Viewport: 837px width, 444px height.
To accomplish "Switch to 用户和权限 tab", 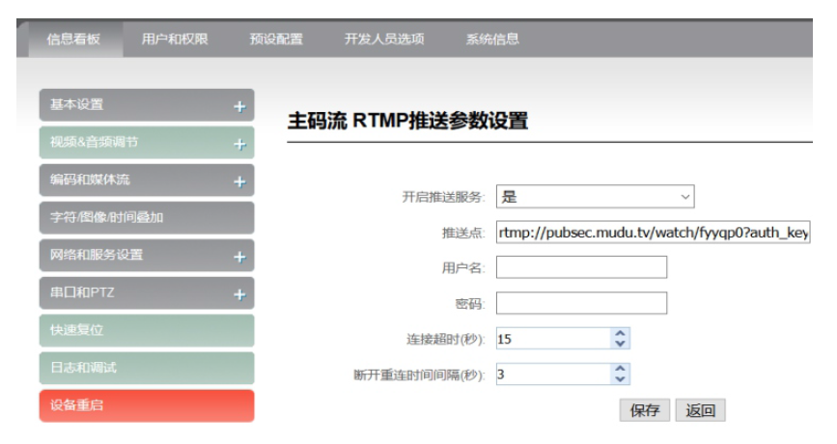I will point(175,40).
